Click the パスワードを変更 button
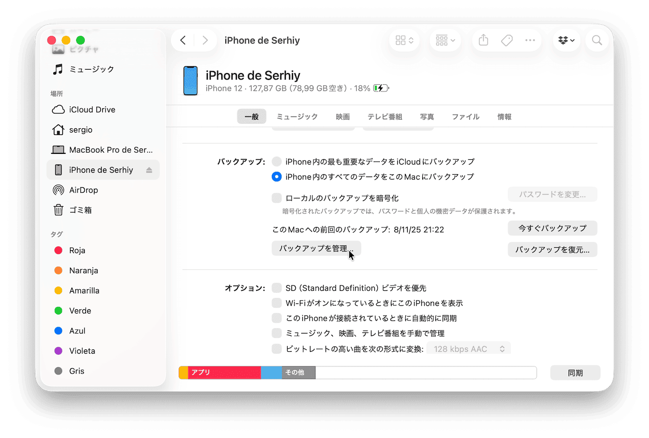649x438 pixels. click(552, 194)
